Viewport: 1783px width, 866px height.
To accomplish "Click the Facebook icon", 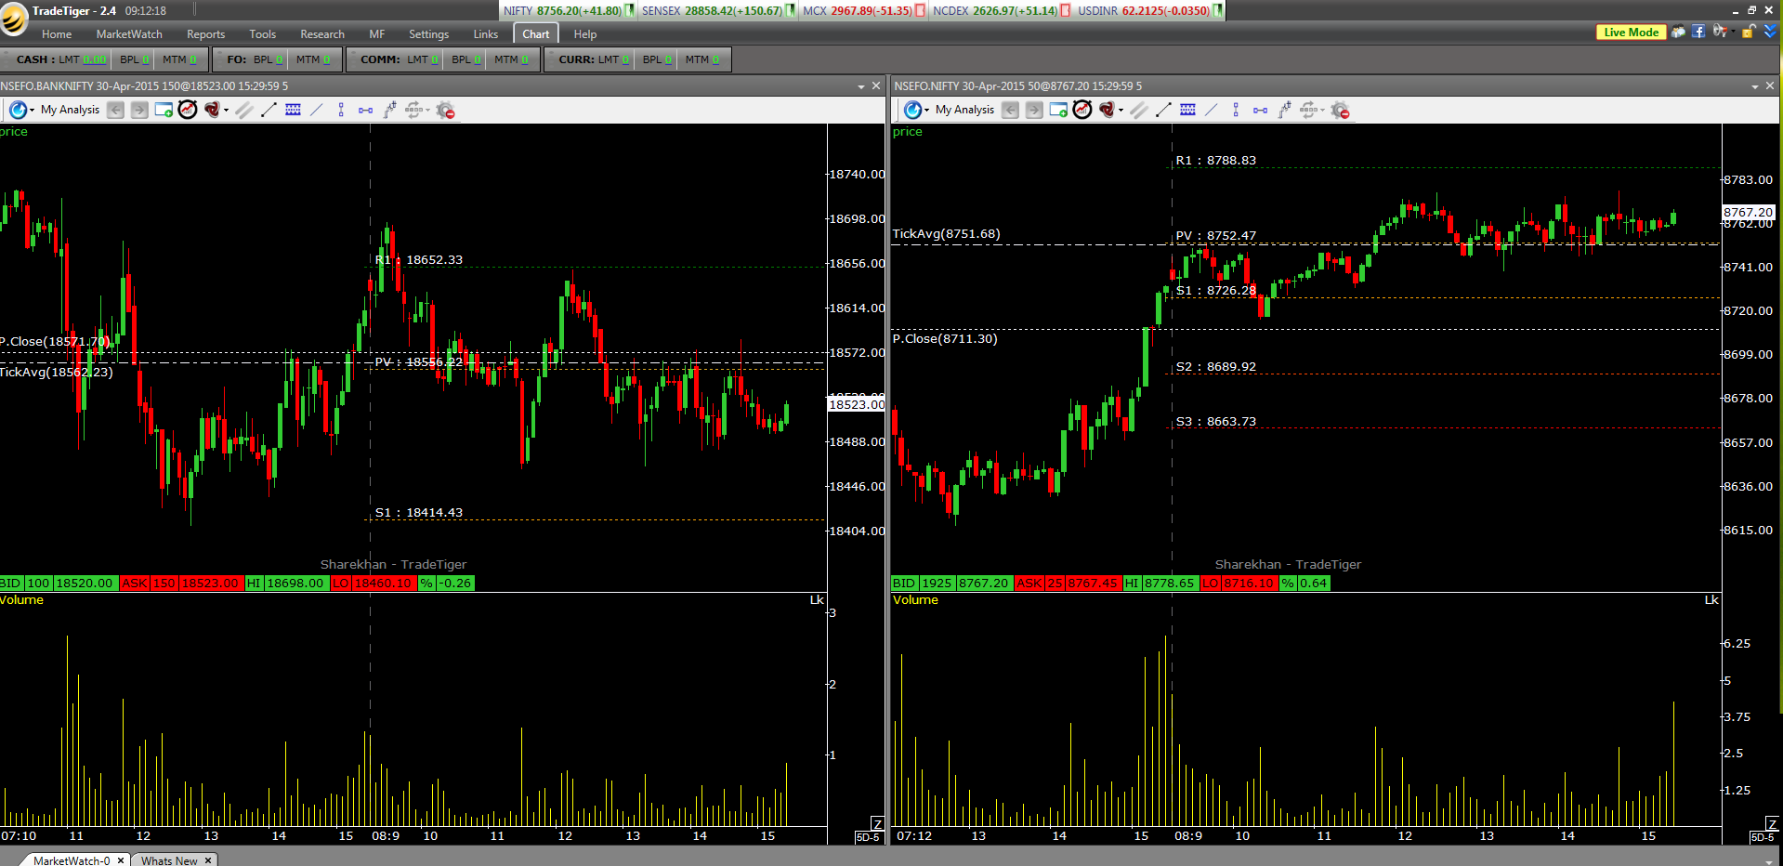I will coord(1698,32).
